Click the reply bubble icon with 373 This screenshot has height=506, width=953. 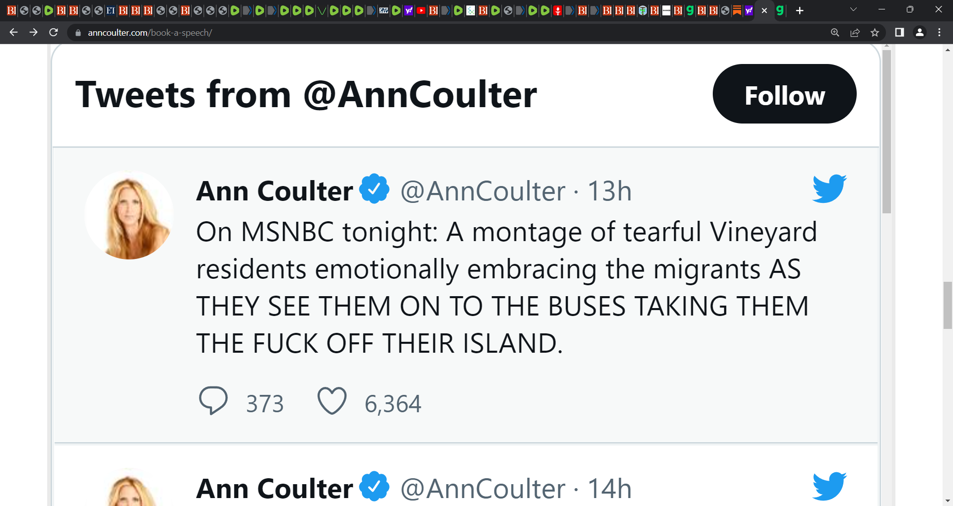tap(213, 400)
